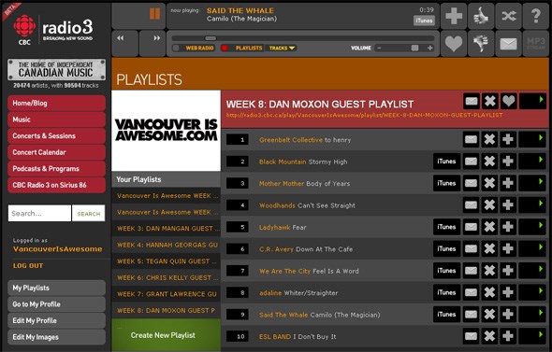Email the current track using the envelope icon
Image resolution: width=552 pixels, height=352 pixels.
tap(508, 43)
